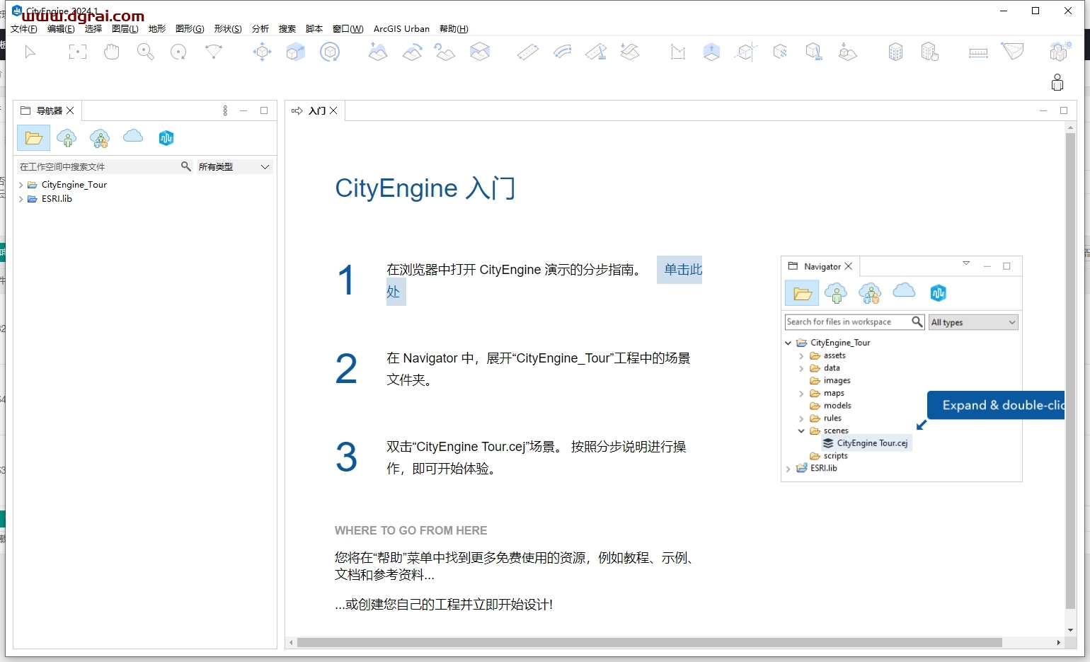Image resolution: width=1090 pixels, height=662 pixels.
Task: Open the 所有类型 file type dropdown
Action: click(234, 166)
